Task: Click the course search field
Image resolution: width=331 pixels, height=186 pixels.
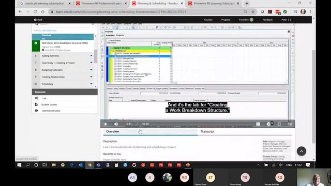Action: pyautogui.click(x=65, y=25)
